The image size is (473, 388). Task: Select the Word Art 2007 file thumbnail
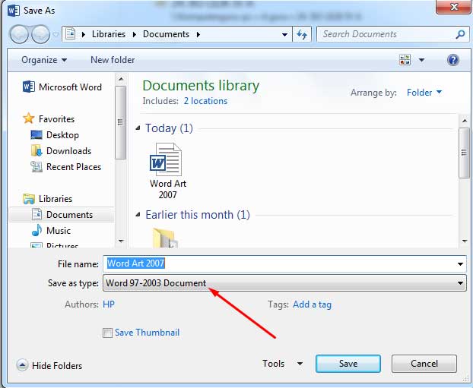click(x=168, y=171)
